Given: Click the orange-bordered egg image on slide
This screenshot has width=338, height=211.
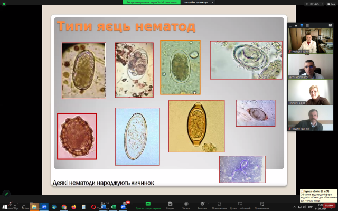Looking at the screenshot, I should click(x=180, y=68).
